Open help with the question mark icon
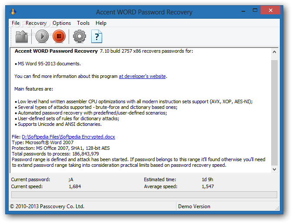 click(96, 37)
